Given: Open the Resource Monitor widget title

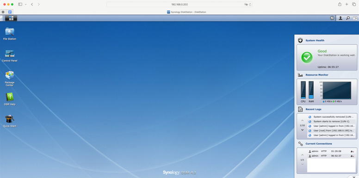Looking at the screenshot, I should click(317, 75).
